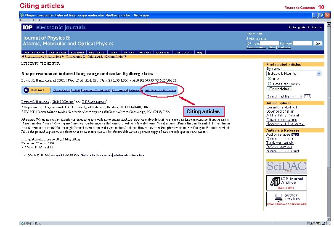Click the Gzipped PS link in blue bar

click(x=96, y=90)
